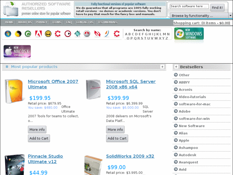
Task: Click the arrow icon beside software-for-mac
Action: (x=176, y=104)
